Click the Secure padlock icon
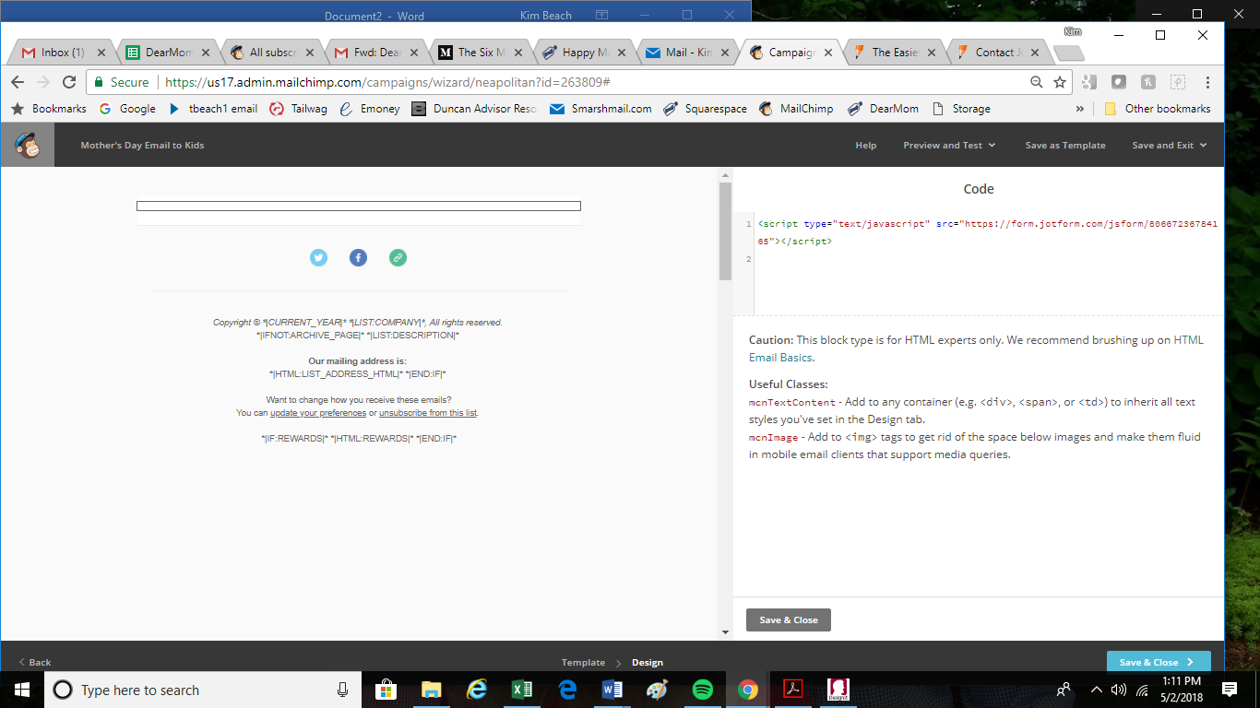1260x708 pixels. pyautogui.click(x=98, y=82)
